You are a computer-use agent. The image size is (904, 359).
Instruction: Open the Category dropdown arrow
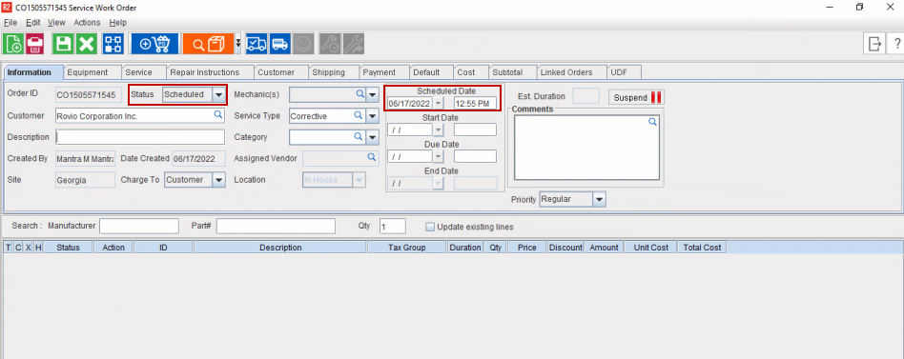[373, 137]
